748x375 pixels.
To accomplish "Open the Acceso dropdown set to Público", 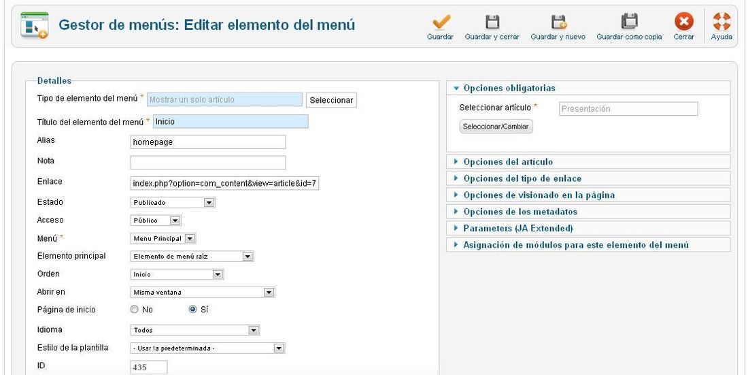I will (156, 221).
